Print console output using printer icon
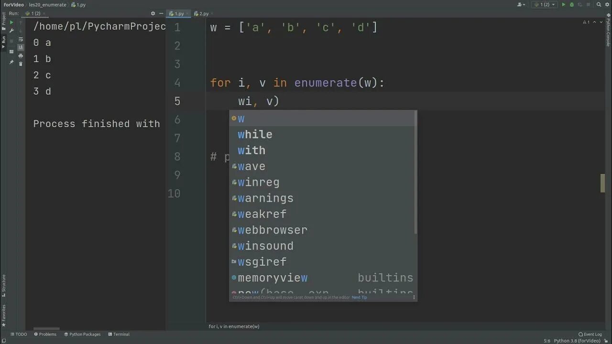 point(21,55)
